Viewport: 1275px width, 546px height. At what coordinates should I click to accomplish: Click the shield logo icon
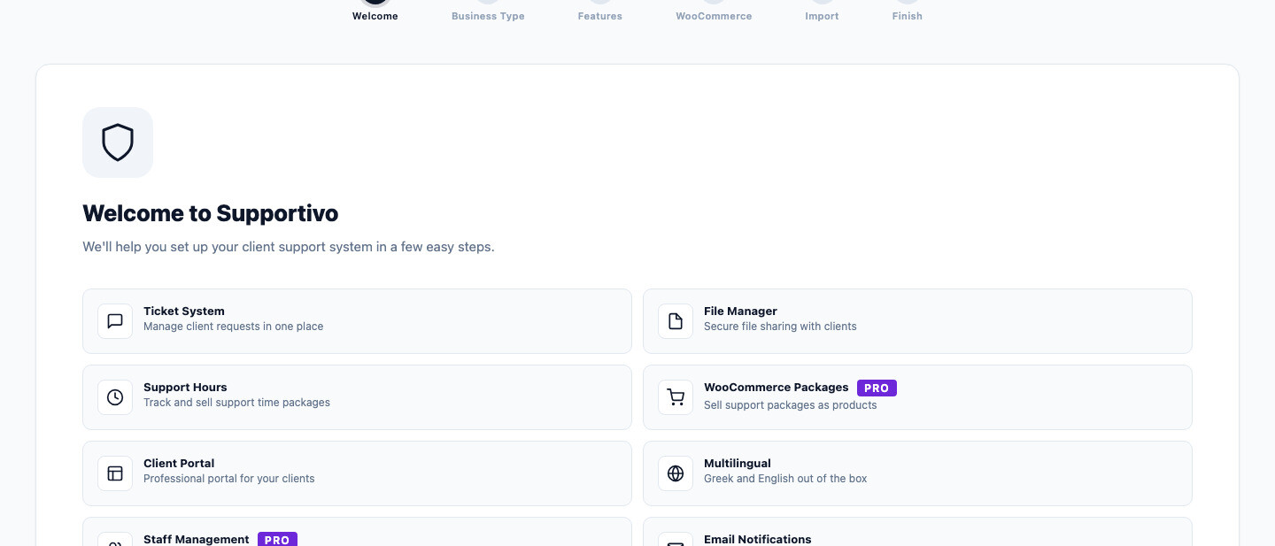coord(118,142)
